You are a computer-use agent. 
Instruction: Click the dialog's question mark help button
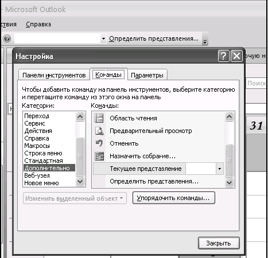coord(223,56)
